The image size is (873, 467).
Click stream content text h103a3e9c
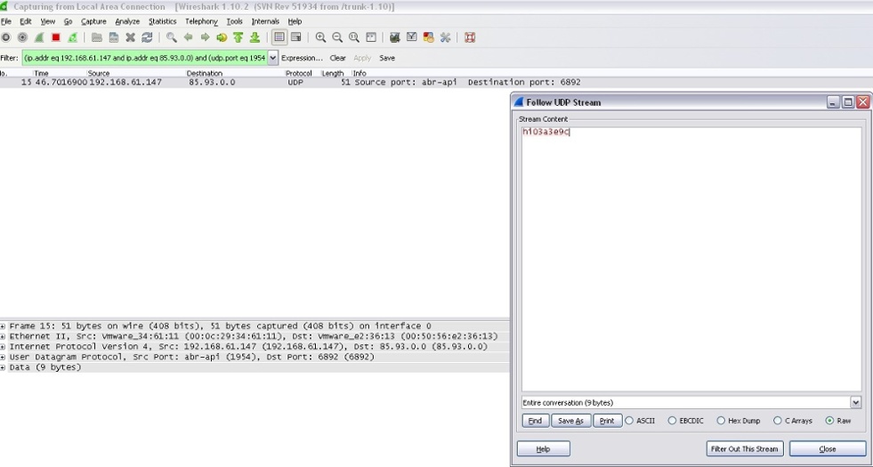[x=546, y=132]
